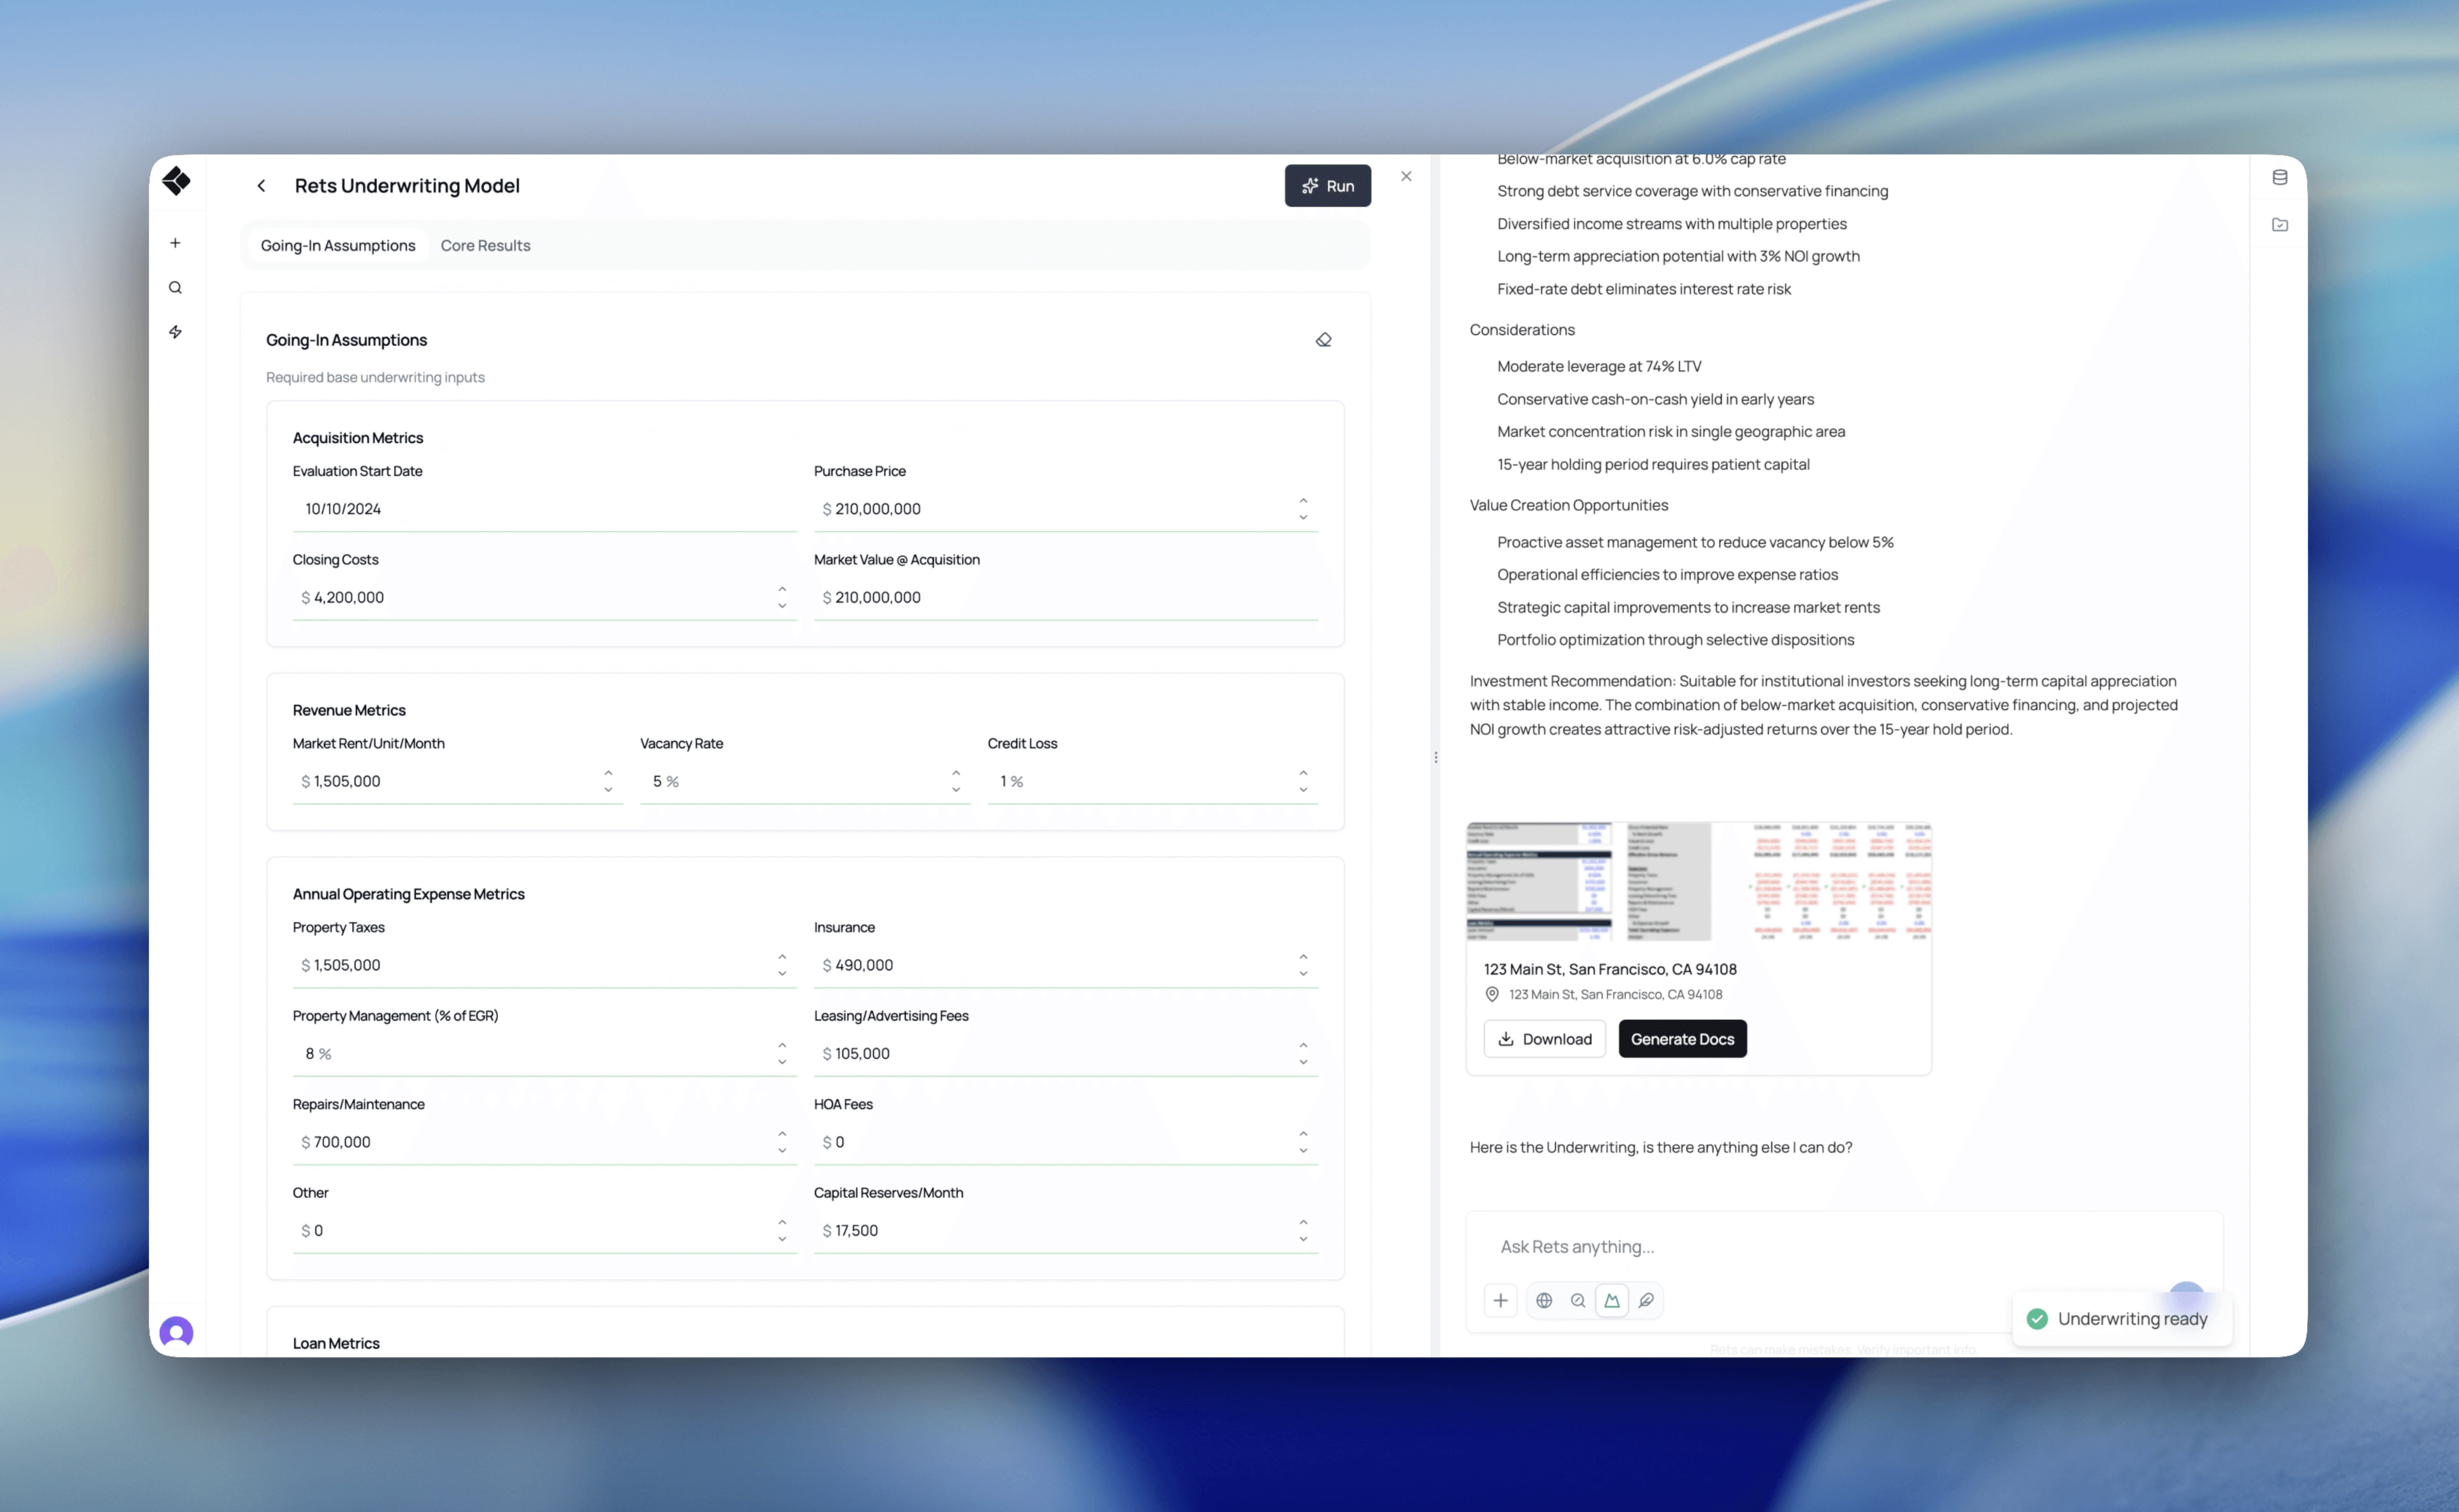Open the folder icon in right rail
This screenshot has width=2459, height=1512.
pyautogui.click(x=2279, y=225)
